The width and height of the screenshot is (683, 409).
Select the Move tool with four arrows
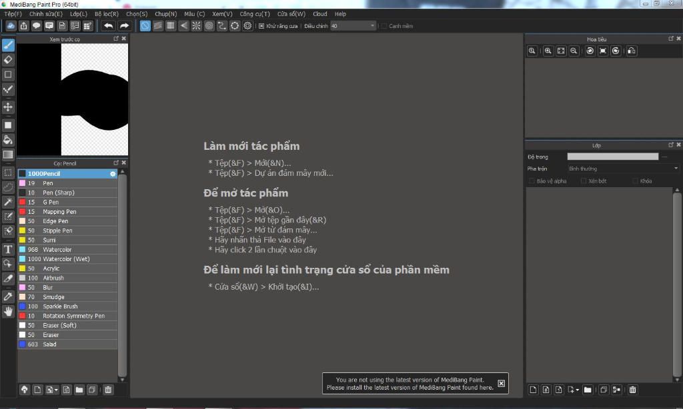8,107
